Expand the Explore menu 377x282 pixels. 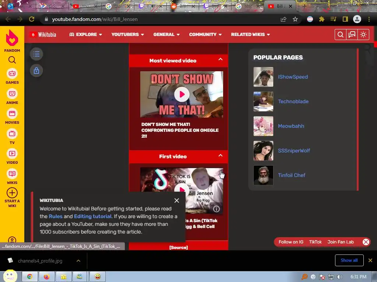[x=85, y=35]
